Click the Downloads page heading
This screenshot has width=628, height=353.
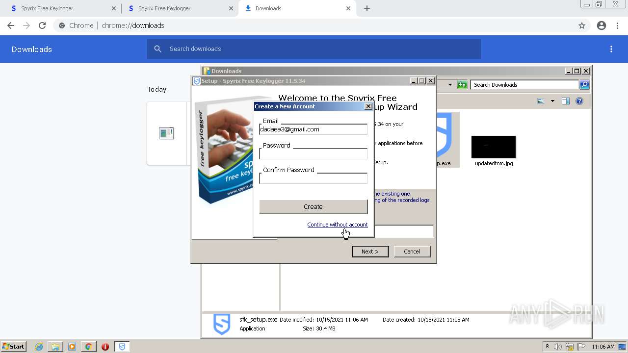click(32, 49)
